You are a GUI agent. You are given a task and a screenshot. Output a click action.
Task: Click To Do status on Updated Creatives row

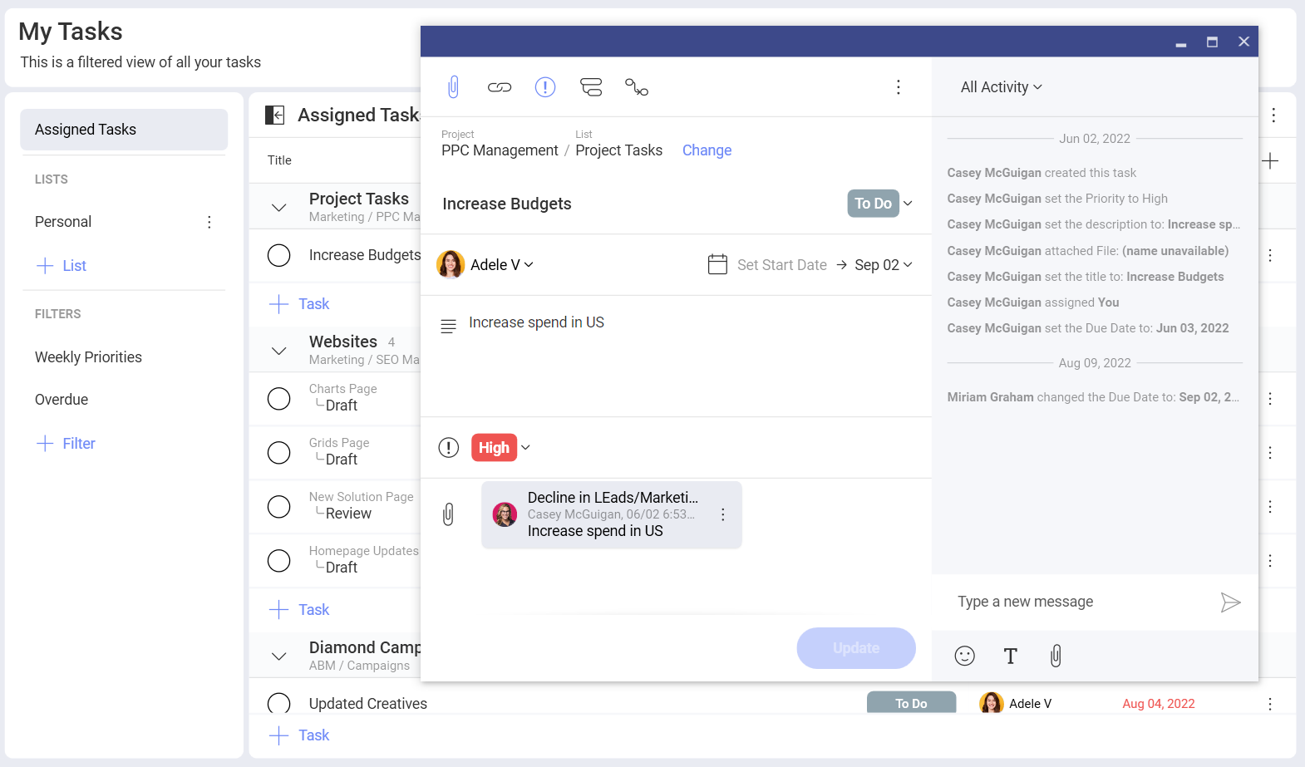point(911,703)
